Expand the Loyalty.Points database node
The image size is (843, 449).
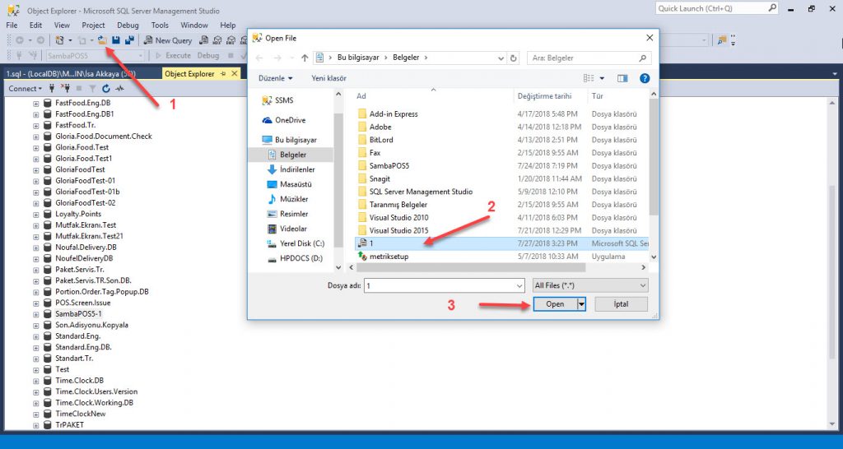pyautogui.click(x=36, y=214)
